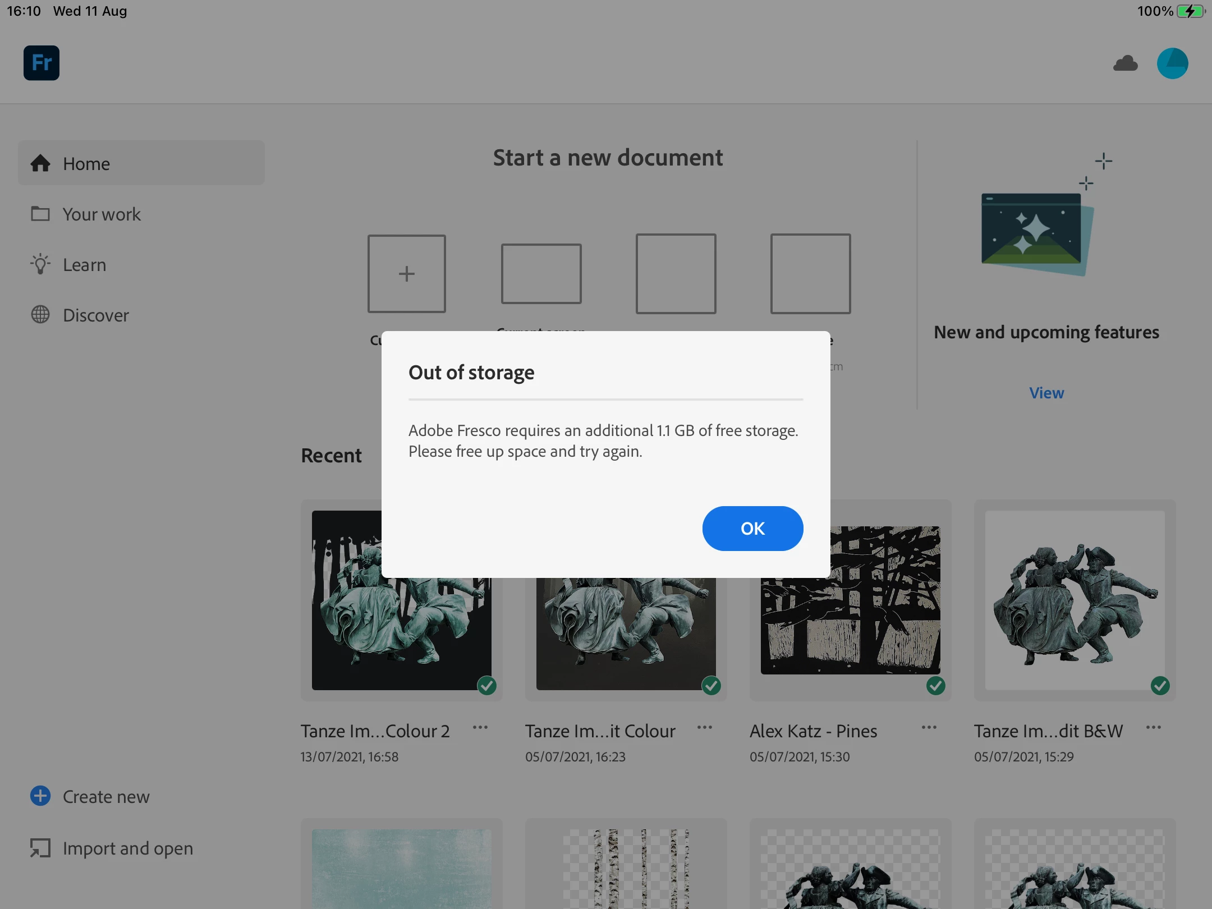The image size is (1212, 909).
Task: Click View link for new features
Action: [x=1046, y=393]
